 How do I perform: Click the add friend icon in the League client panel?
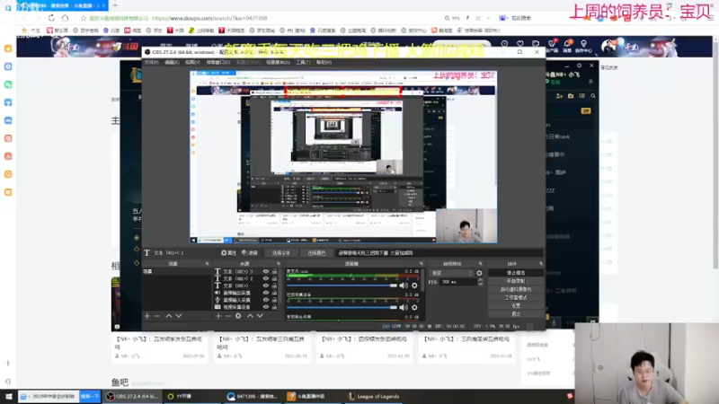559,96
